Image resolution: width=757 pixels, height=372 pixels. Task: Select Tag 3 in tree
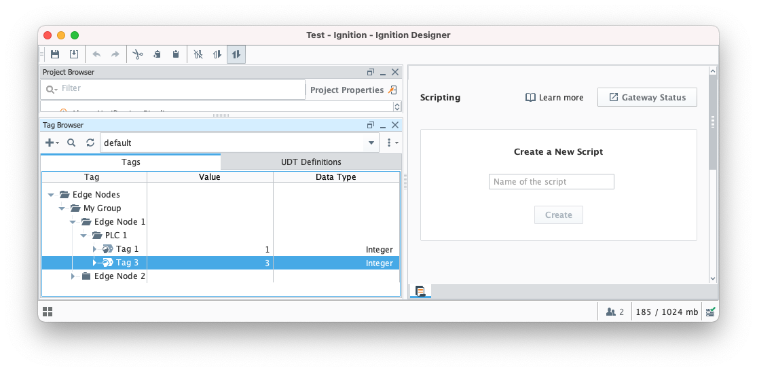[121, 263]
